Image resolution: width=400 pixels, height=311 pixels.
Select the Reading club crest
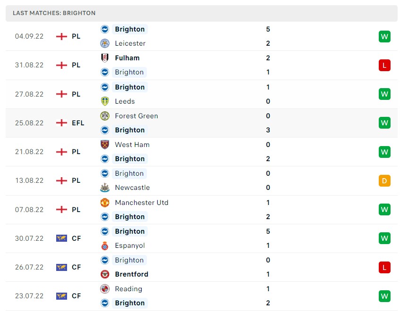tap(106, 289)
